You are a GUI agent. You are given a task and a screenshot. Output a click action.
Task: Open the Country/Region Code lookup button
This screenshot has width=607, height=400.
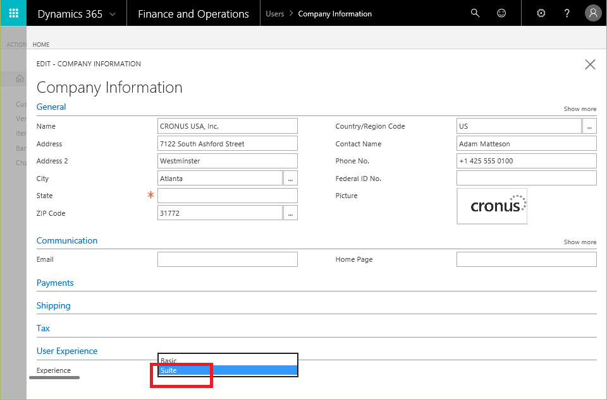pos(589,126)
